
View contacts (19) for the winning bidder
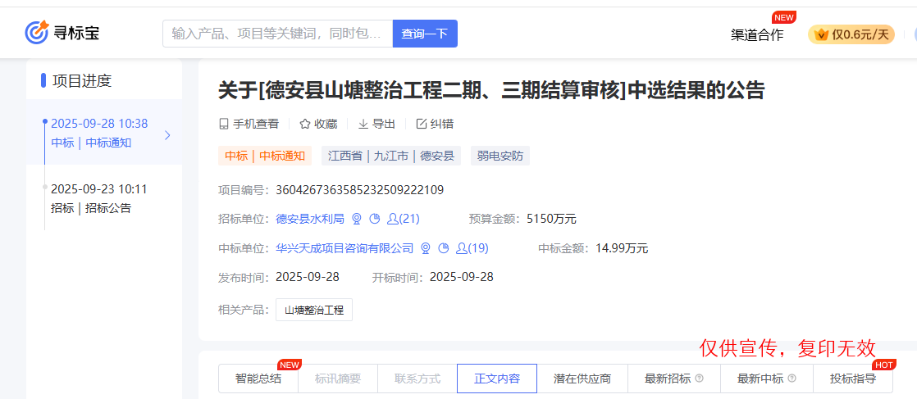click(472, 248)
